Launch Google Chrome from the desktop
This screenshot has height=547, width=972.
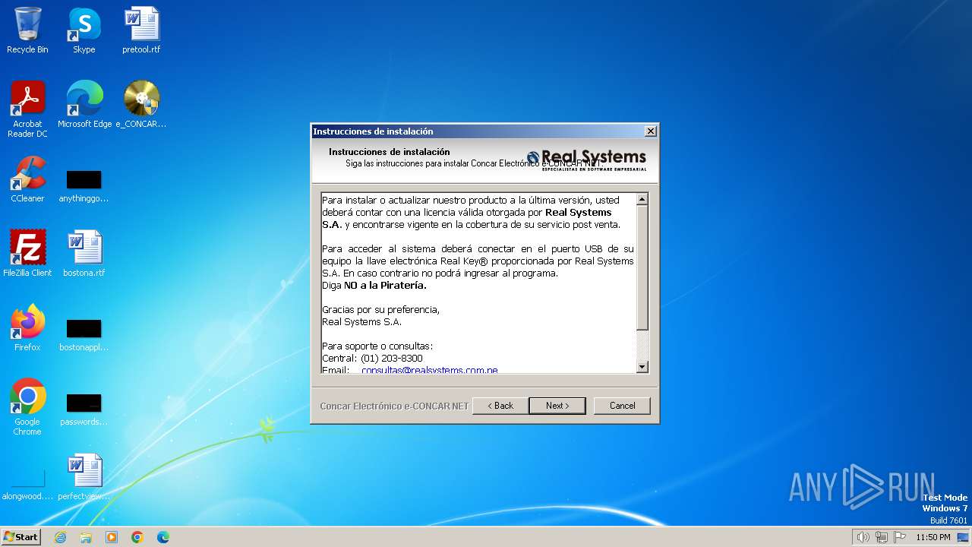click(x=27, y=406)
